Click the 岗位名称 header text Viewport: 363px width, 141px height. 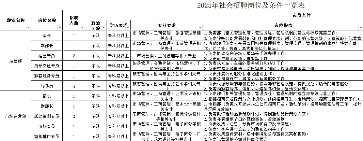(x=47, y=20)
